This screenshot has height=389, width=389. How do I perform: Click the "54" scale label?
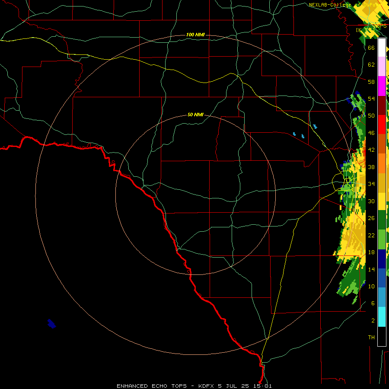[371, 99]
